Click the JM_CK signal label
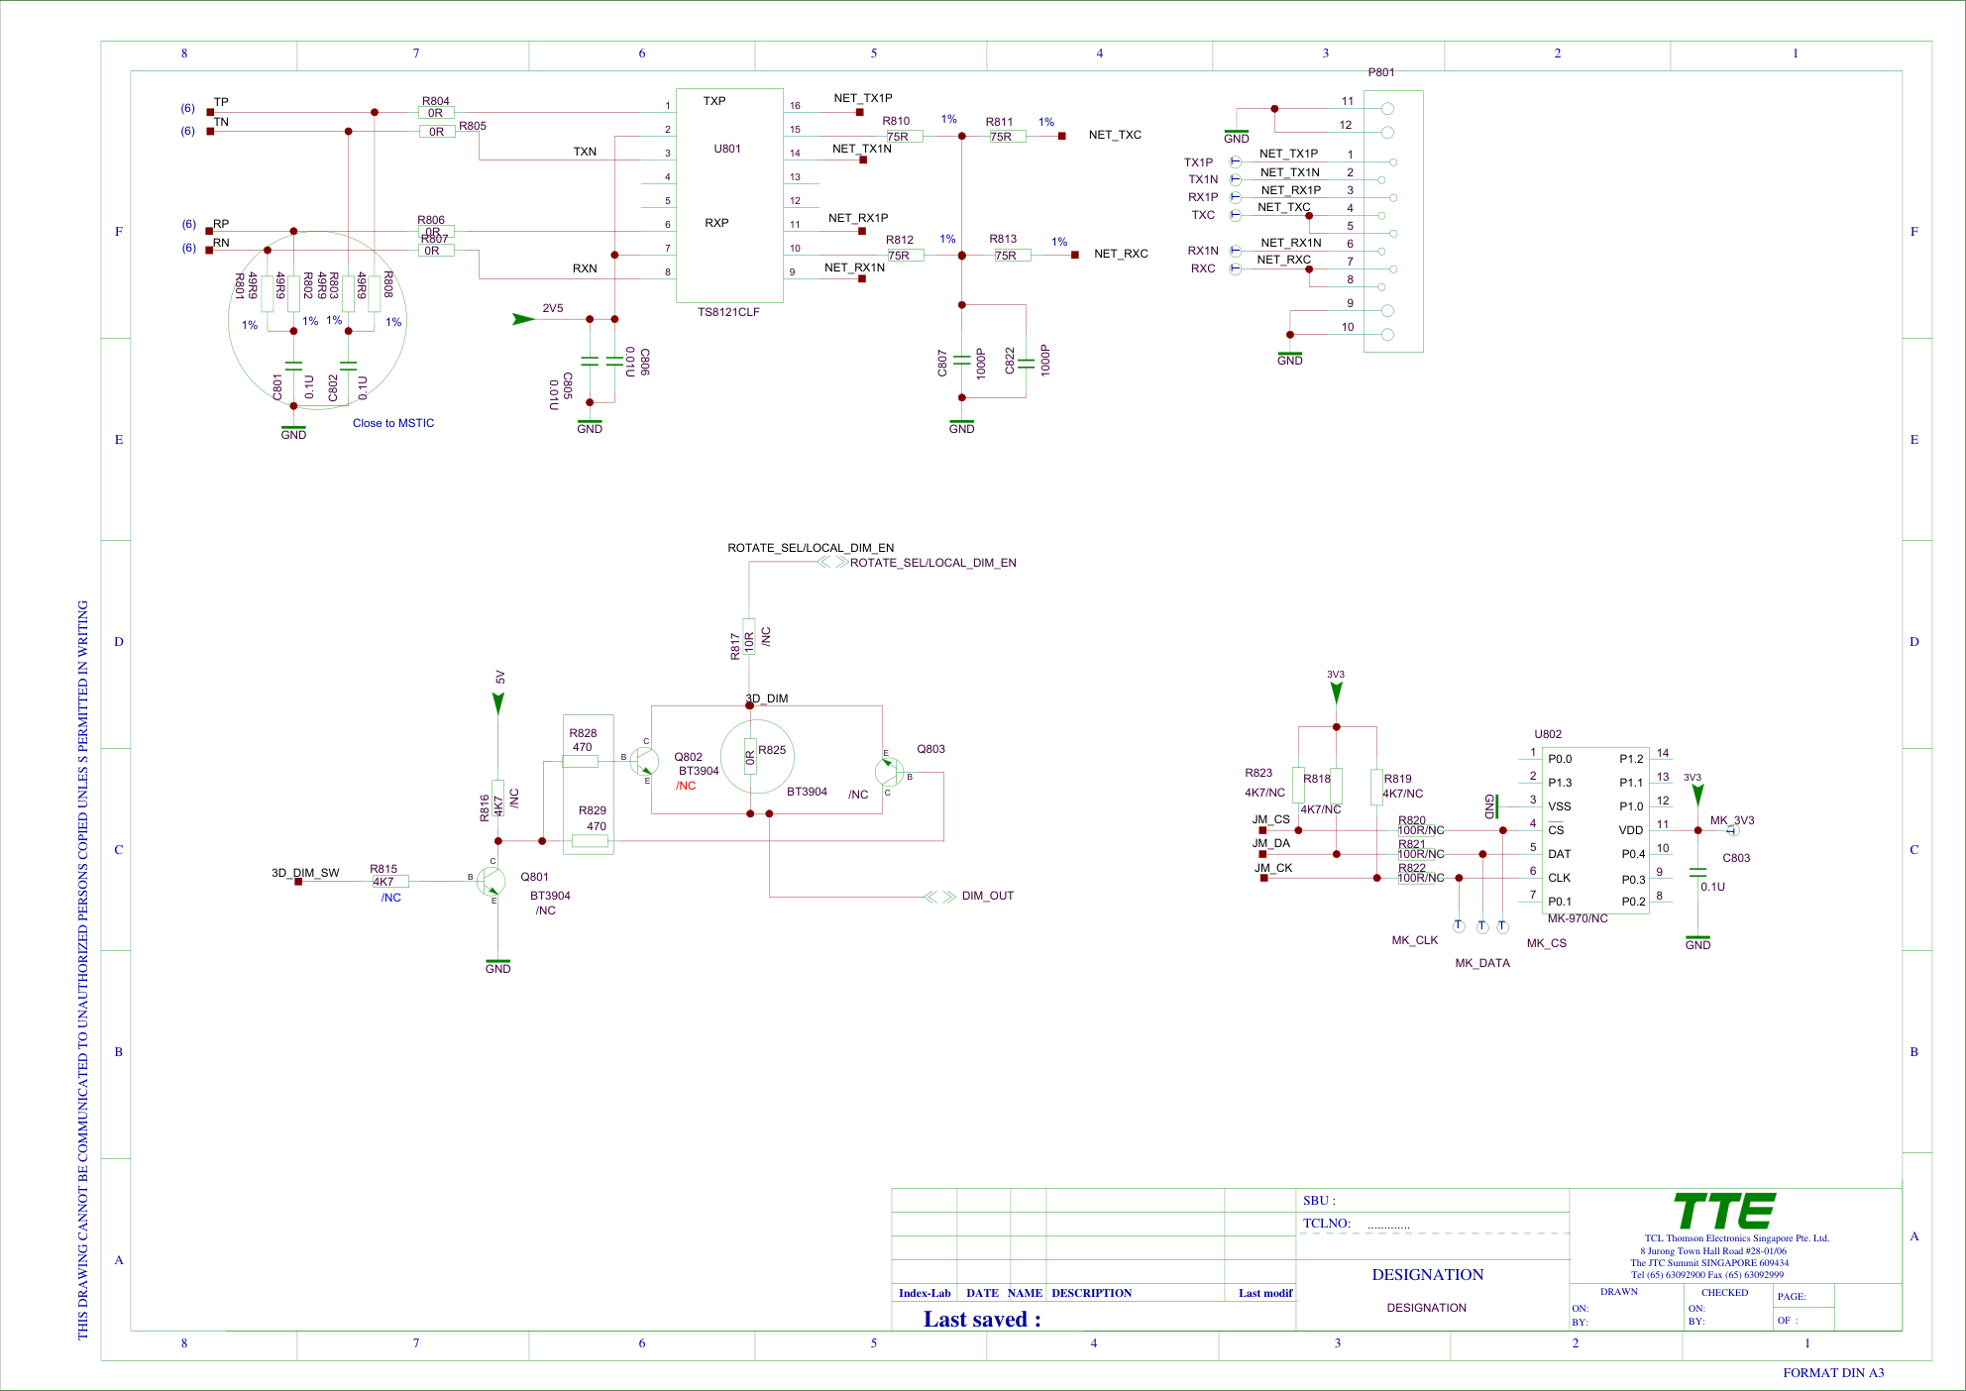Image resolution: width=1966 pixels, height=1391 pixels. point(1273,868)
